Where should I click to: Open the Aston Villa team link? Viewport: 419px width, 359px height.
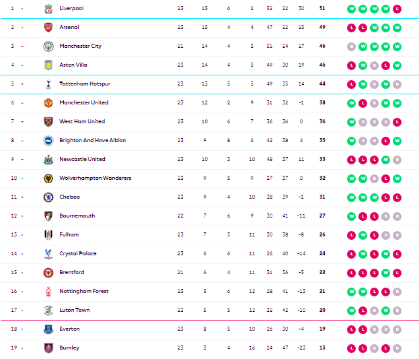73,65
